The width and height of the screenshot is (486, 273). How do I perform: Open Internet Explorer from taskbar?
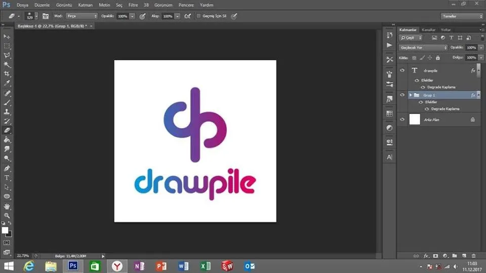click(x=29, y=266)
